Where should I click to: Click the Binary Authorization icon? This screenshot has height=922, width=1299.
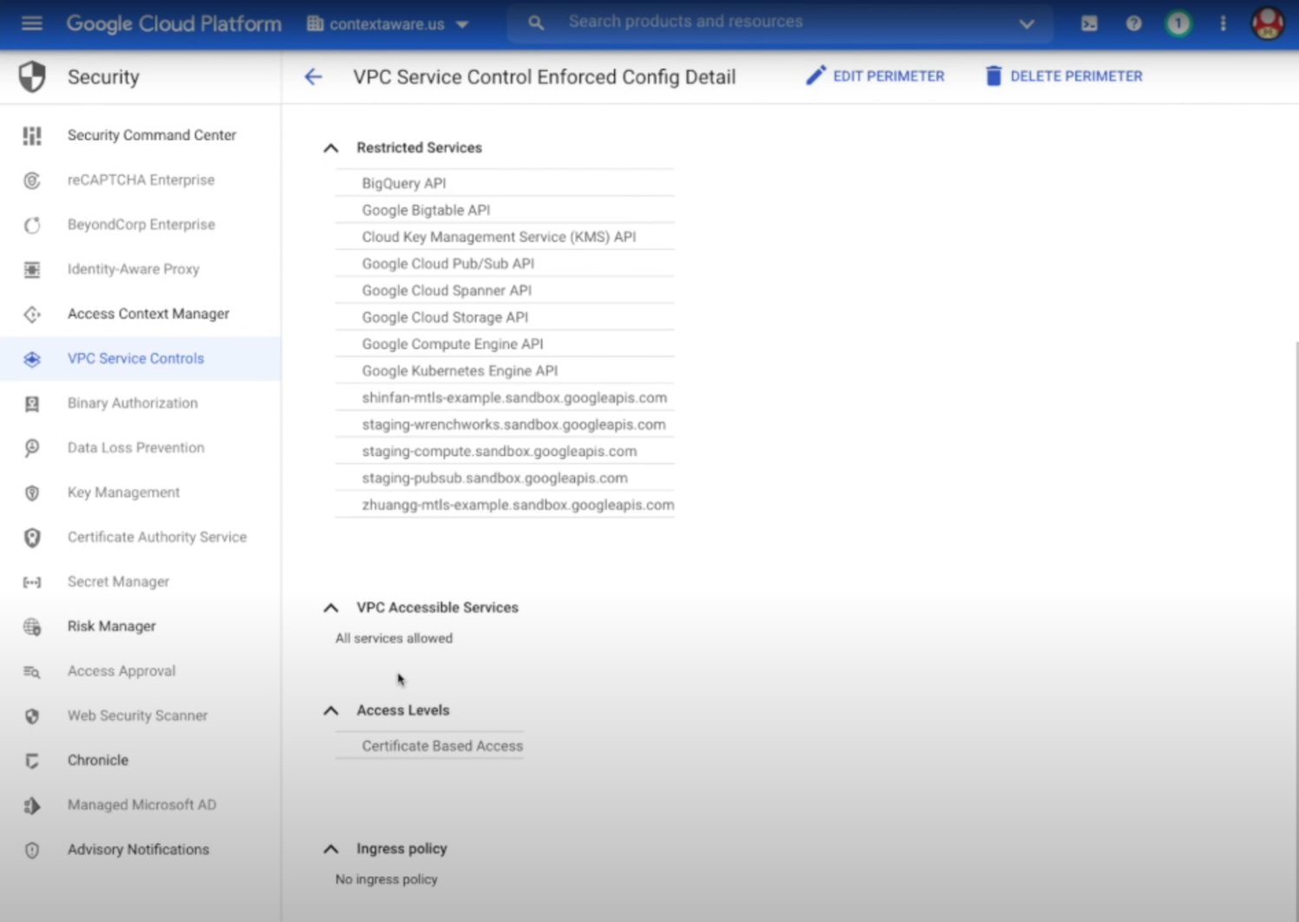tap(32, 403)
